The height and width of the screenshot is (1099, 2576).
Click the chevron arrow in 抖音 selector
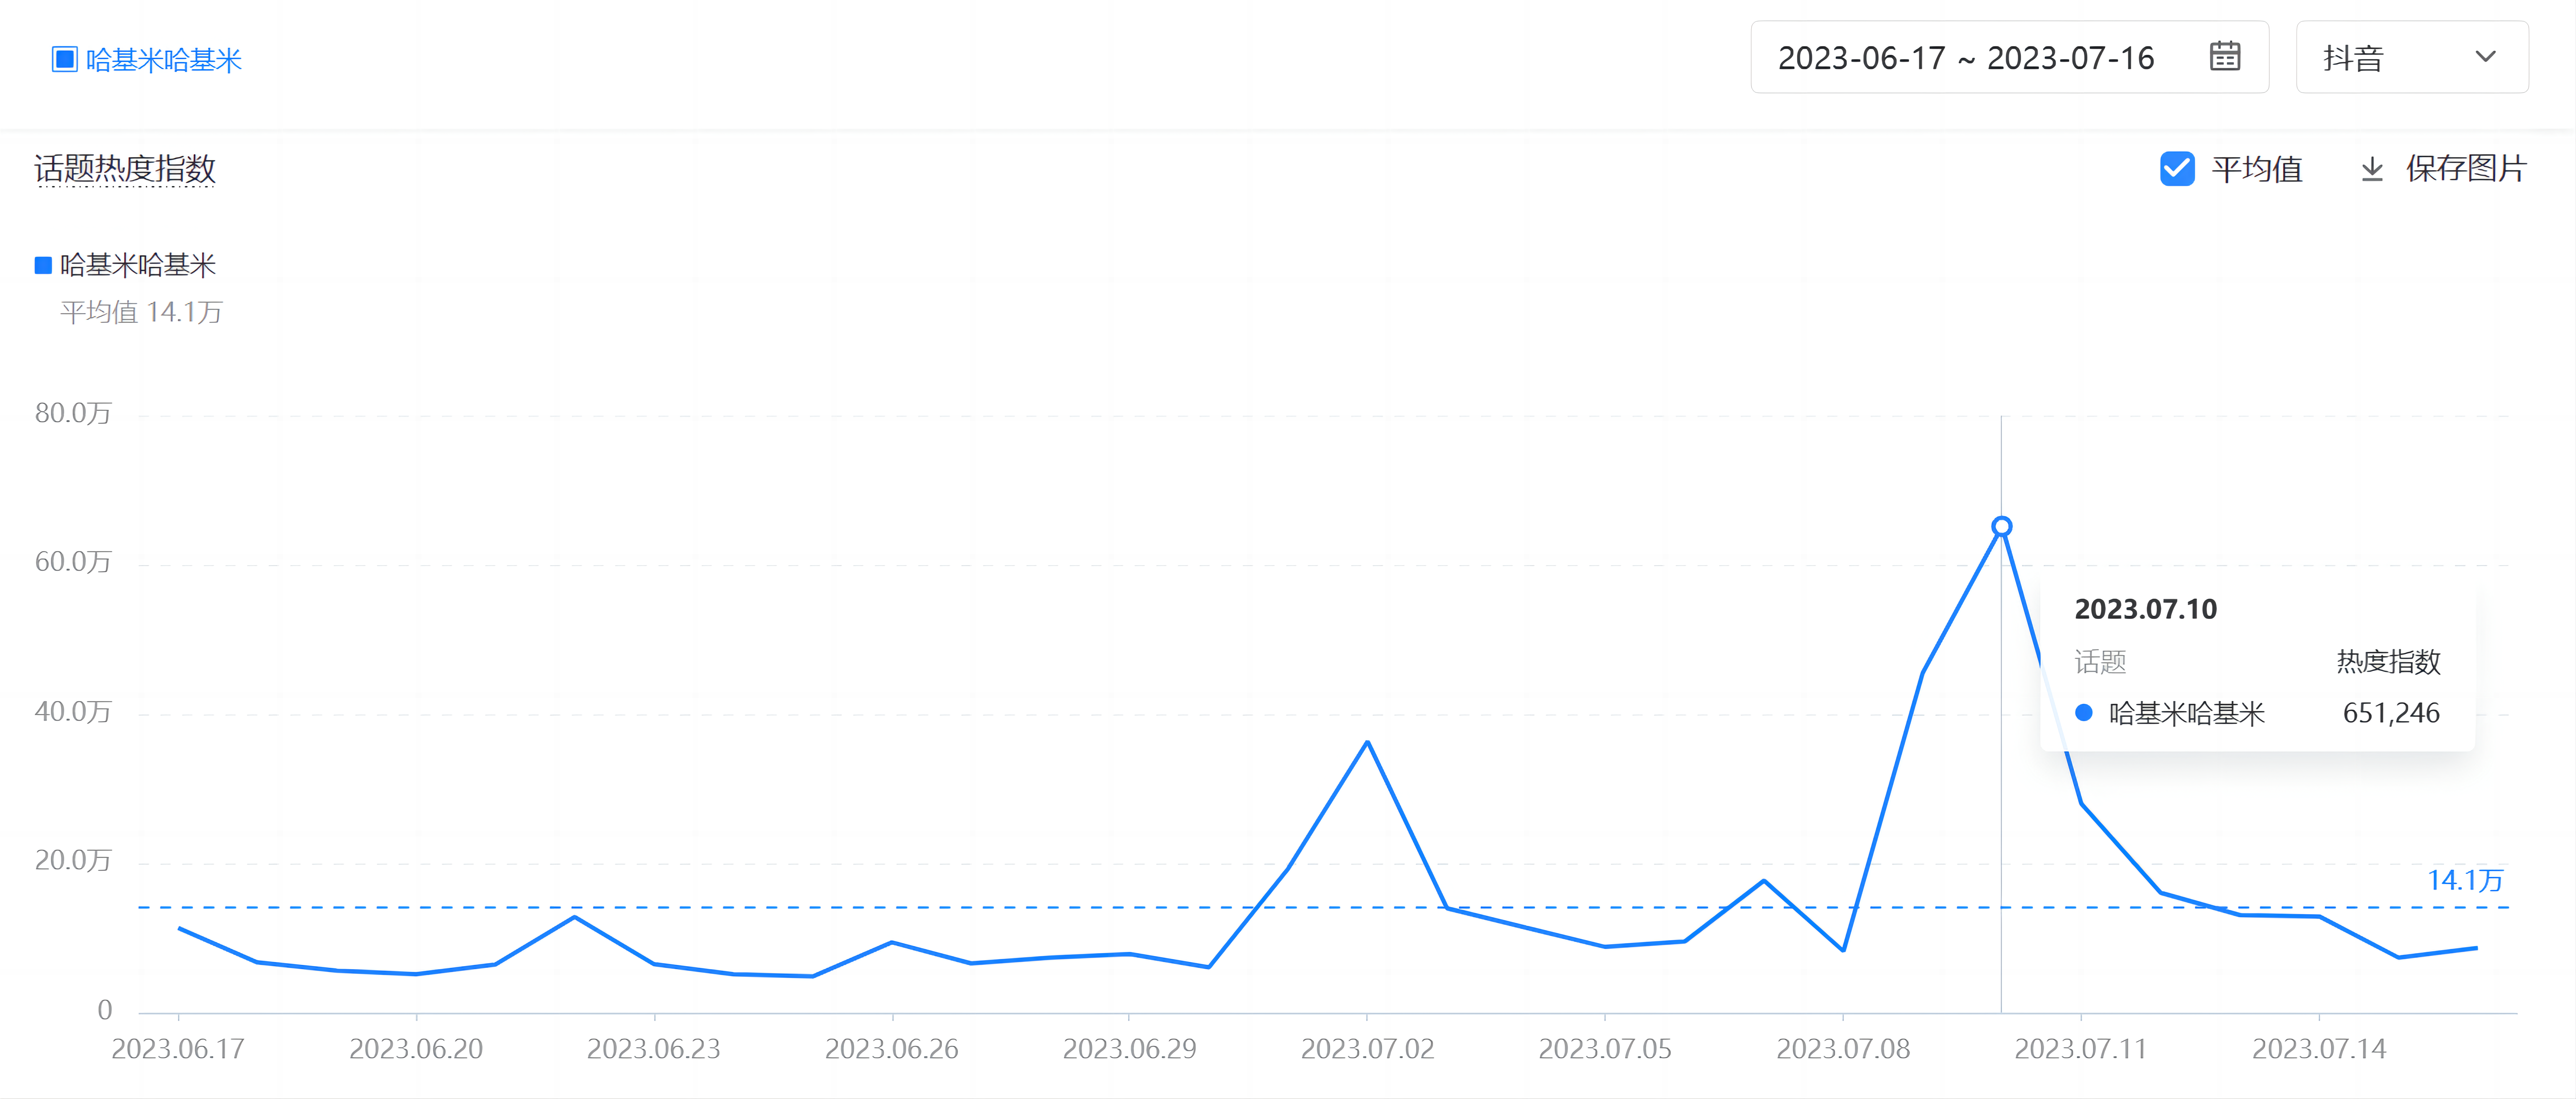point(2485,57)
